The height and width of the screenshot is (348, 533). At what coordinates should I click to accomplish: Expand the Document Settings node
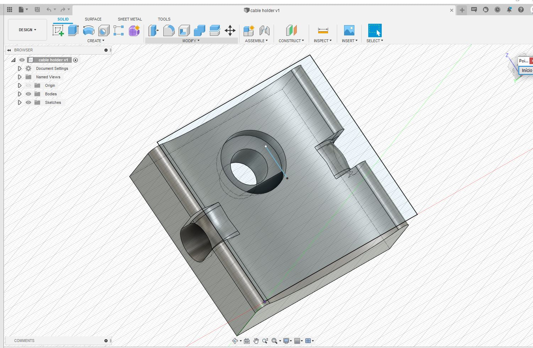tap(20, 68)
